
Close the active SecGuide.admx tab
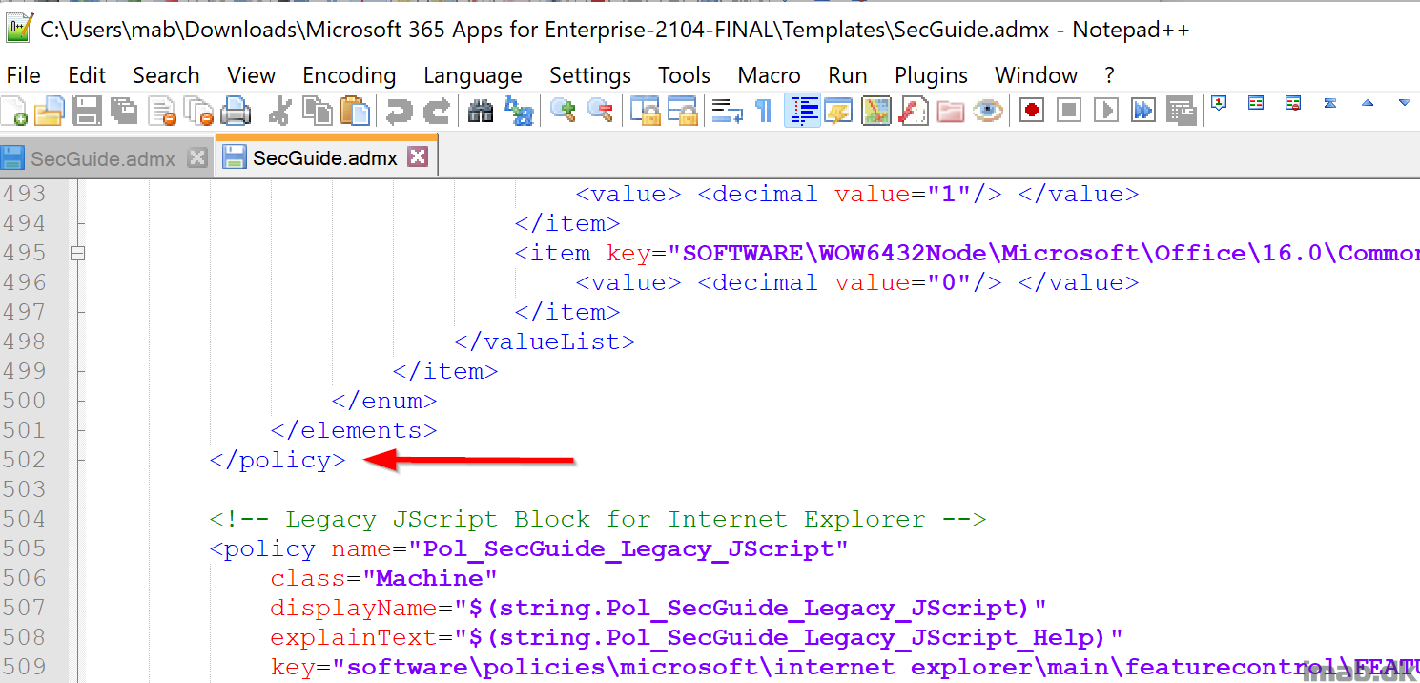418,157
